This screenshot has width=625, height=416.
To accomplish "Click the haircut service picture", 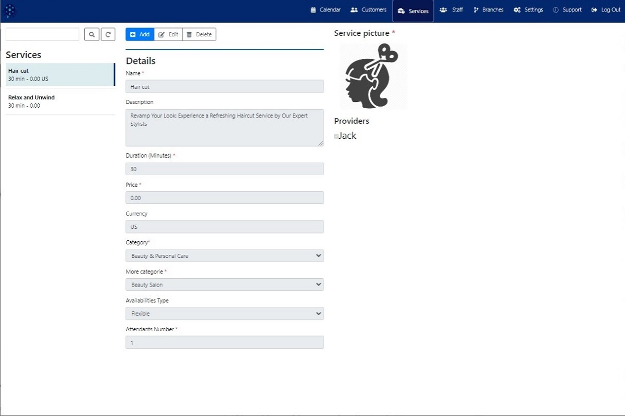I will [372, 76].
